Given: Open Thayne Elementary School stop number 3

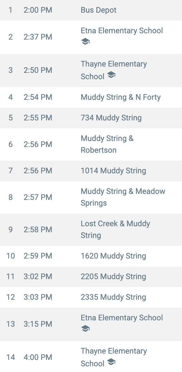Looking at the screenshot, I should click(x=91, y=70).
